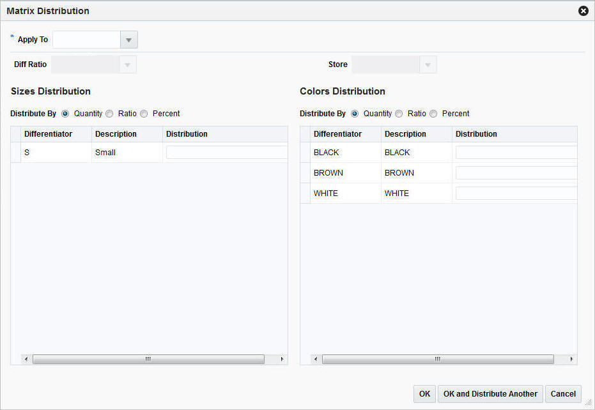Choose Percent for Colors Distribution
595x410 pixels.
pos(433,113)
